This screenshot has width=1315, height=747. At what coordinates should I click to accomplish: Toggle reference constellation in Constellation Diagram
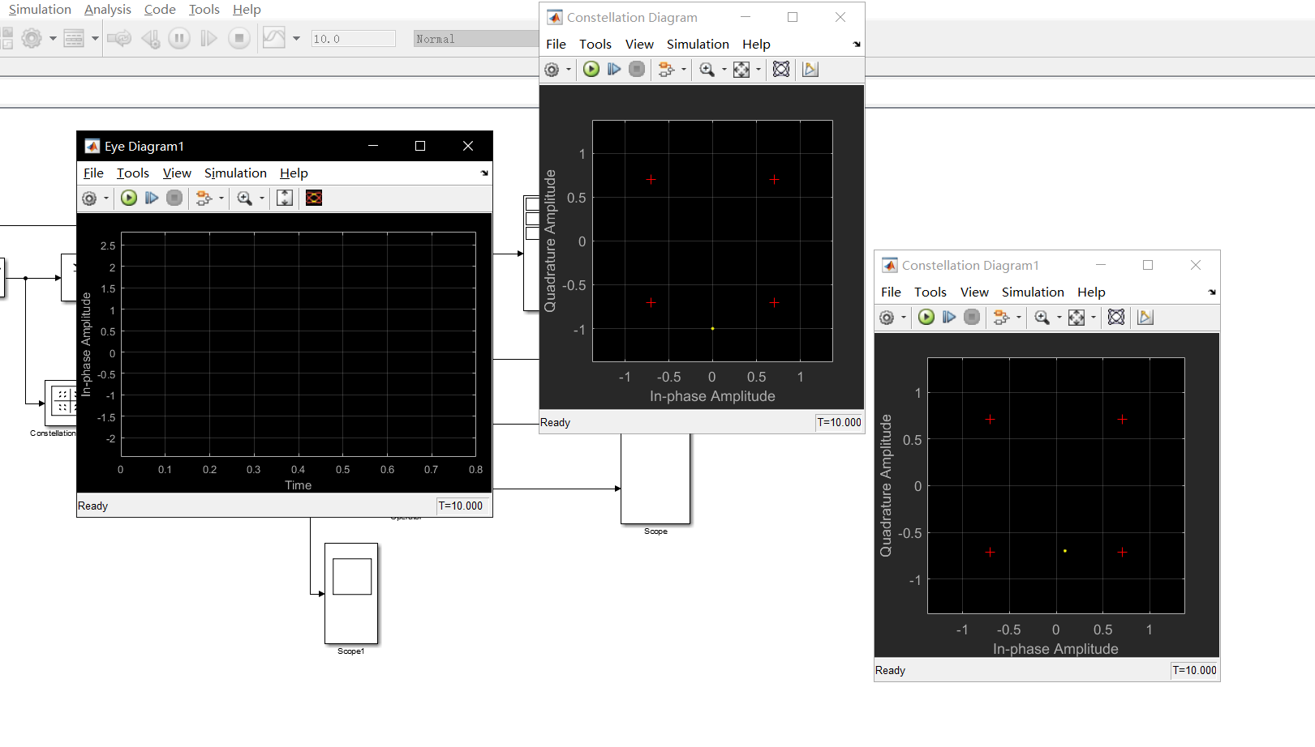(x=781, y=69)
